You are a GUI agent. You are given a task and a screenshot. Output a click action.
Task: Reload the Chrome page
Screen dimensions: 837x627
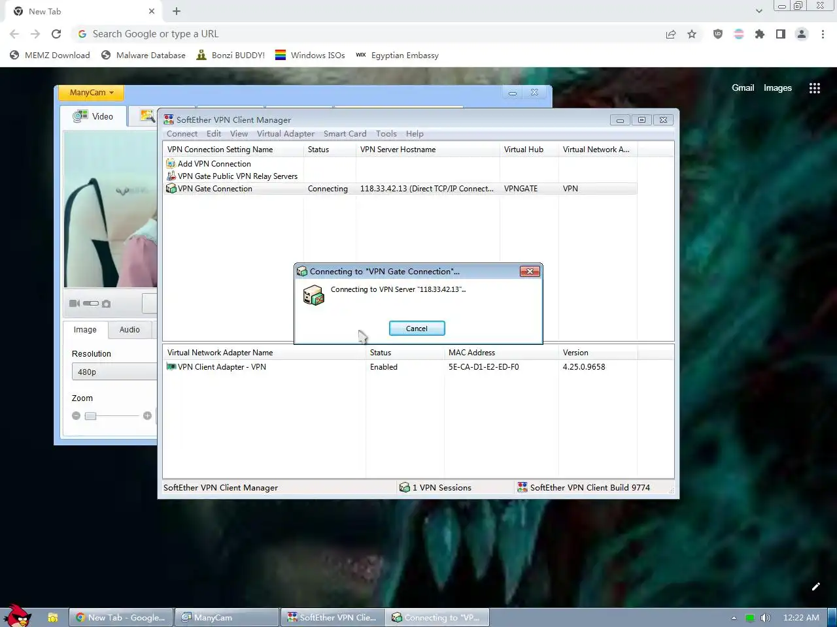[x=56, y=34]
